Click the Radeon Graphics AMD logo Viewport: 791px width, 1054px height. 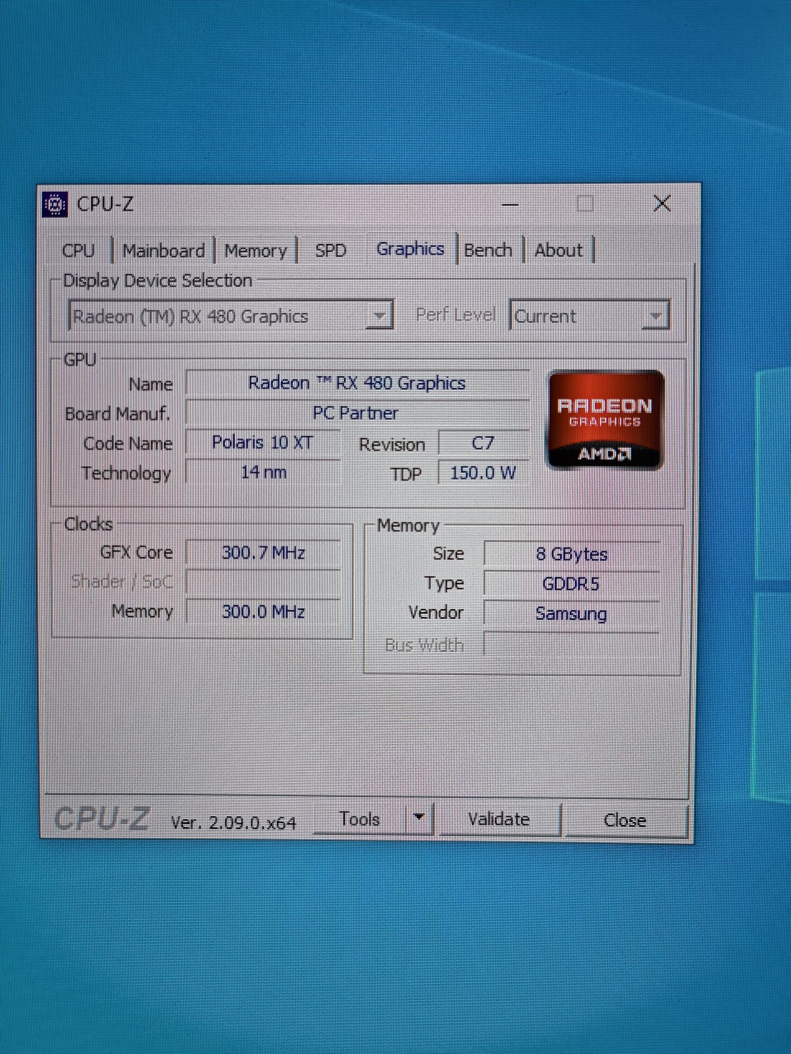coord(605,419)
